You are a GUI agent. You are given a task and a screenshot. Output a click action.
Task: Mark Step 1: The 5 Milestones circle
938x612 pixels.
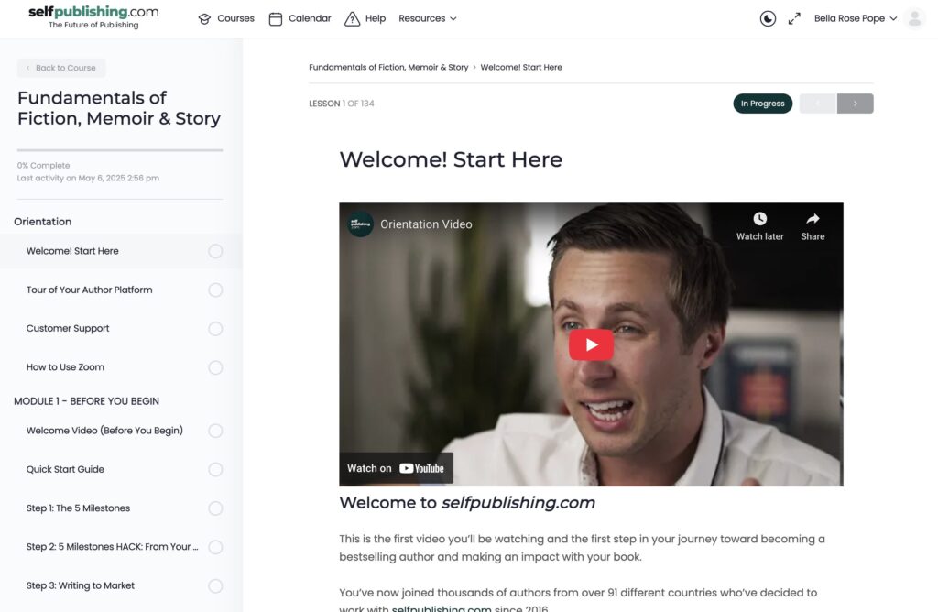(x=215, y=508)
